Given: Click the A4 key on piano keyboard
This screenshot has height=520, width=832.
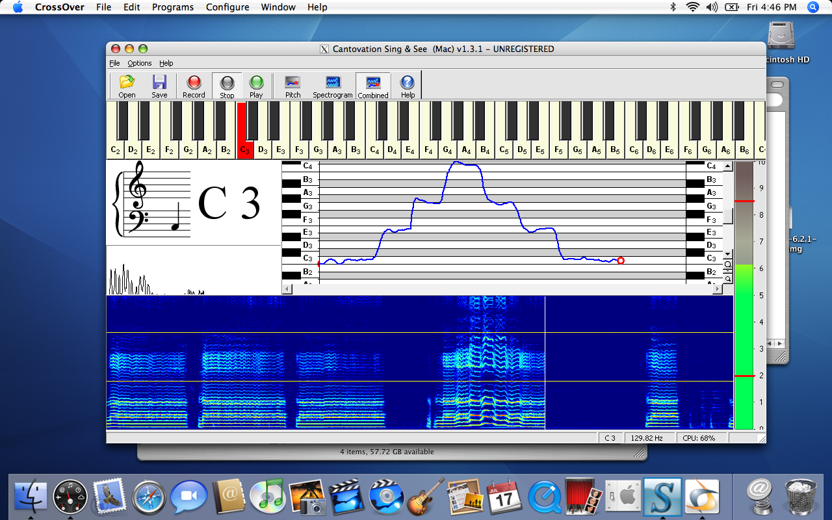Looking at the screenshot, I should [x=466, y=149].
